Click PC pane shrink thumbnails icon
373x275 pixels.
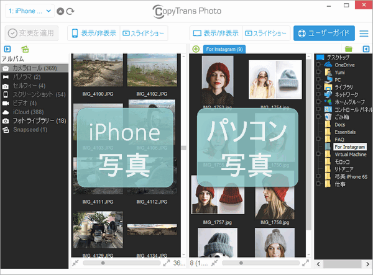pyautogui.click(x=214, y=263)
